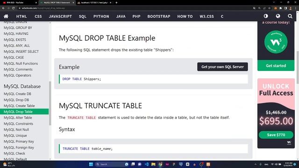Open the language globe icon

coord(278,16)
